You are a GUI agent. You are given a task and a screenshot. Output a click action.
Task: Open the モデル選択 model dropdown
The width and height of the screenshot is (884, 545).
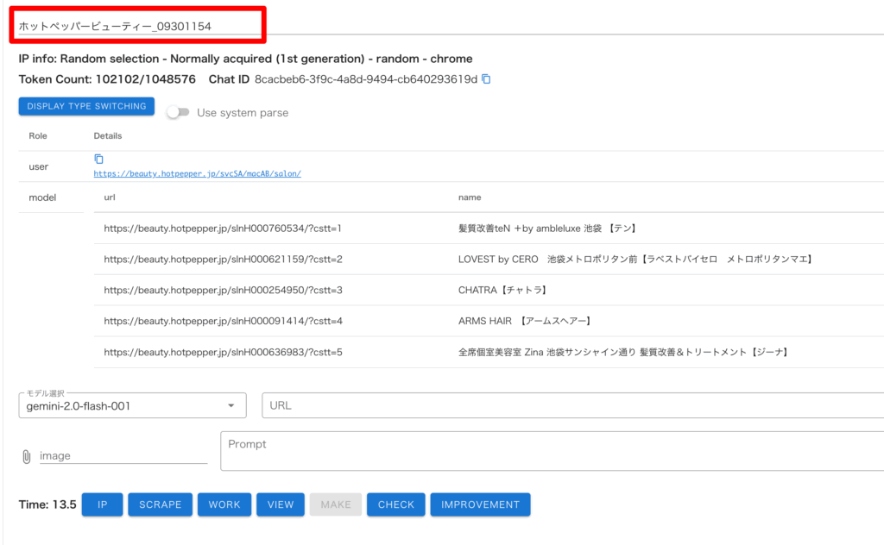click(x=132, y=405)
